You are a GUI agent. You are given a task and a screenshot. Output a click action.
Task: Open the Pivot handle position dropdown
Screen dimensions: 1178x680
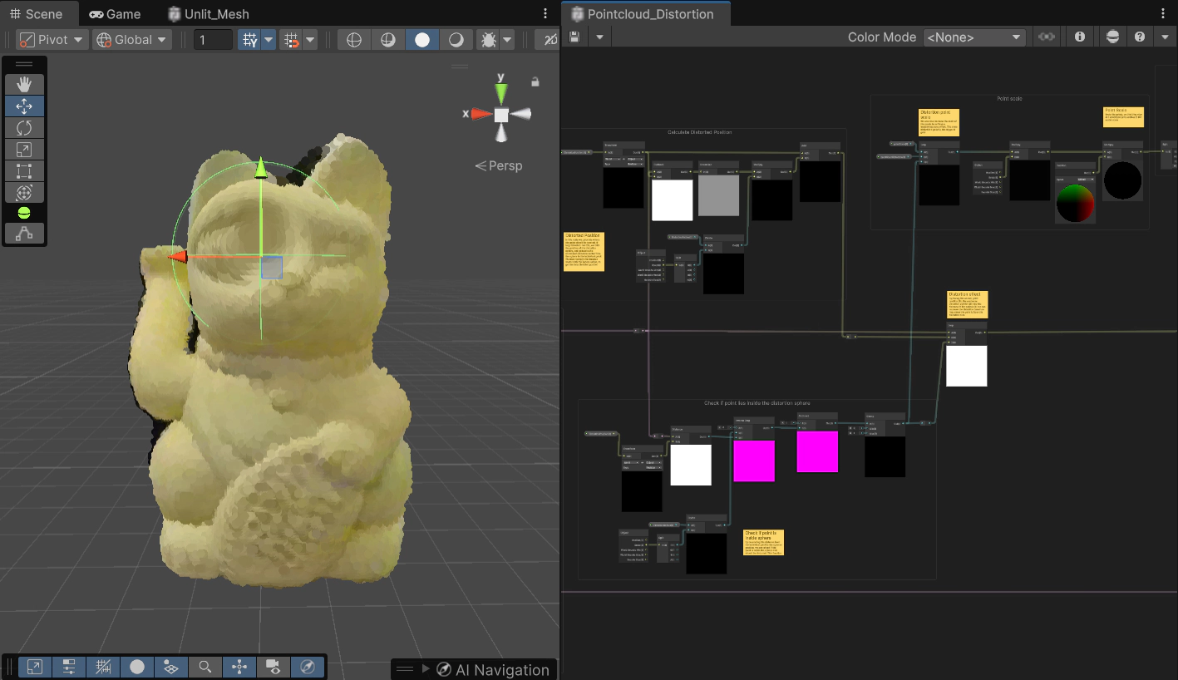(x=51, y=39)
